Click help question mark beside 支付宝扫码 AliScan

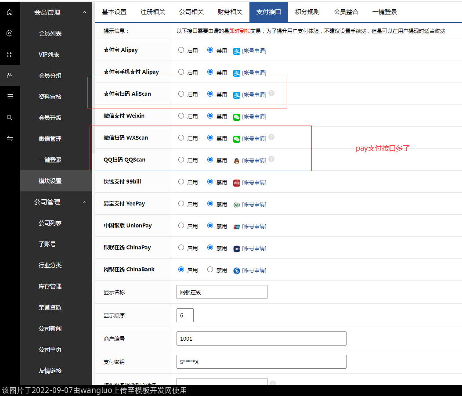tap(271, 93)
